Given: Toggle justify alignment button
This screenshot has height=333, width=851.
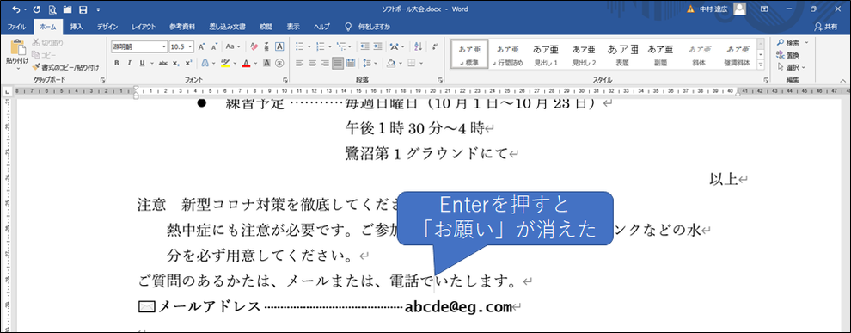Looking at the screenshot, I should coord(338,63).
